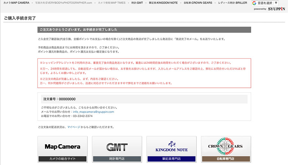Select 時計:GMT in the top navigation

[x=137, y=3]
